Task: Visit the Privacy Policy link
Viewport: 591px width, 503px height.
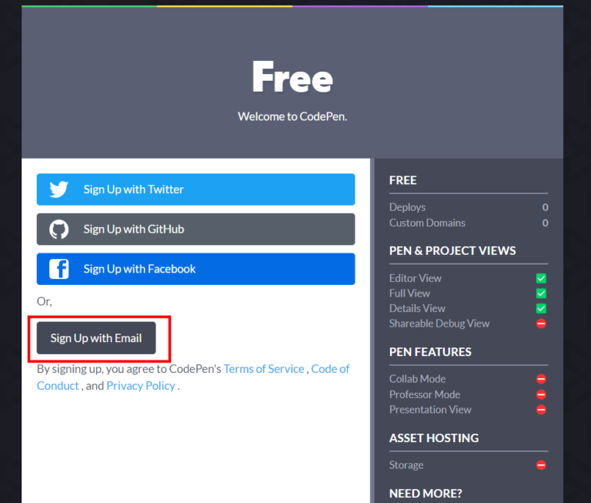Action: pyautogui.click(x=141, y=386)
